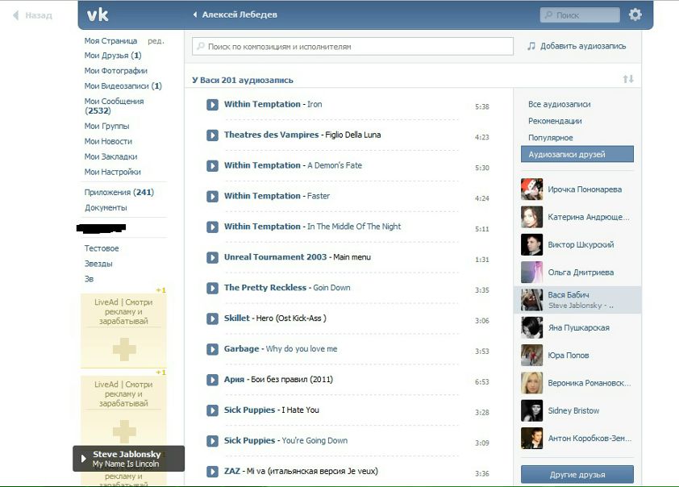Play Theatres des Vampires Figlio Della Luna
Viewport: 679px width, 487px height.
pyautogui.click(x=212, y=135)
